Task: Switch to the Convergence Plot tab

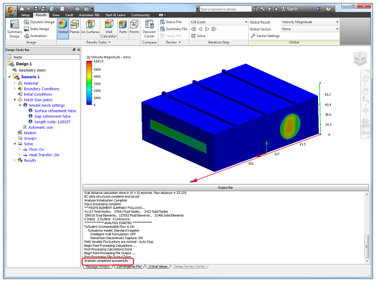Action: coord(129,266)
